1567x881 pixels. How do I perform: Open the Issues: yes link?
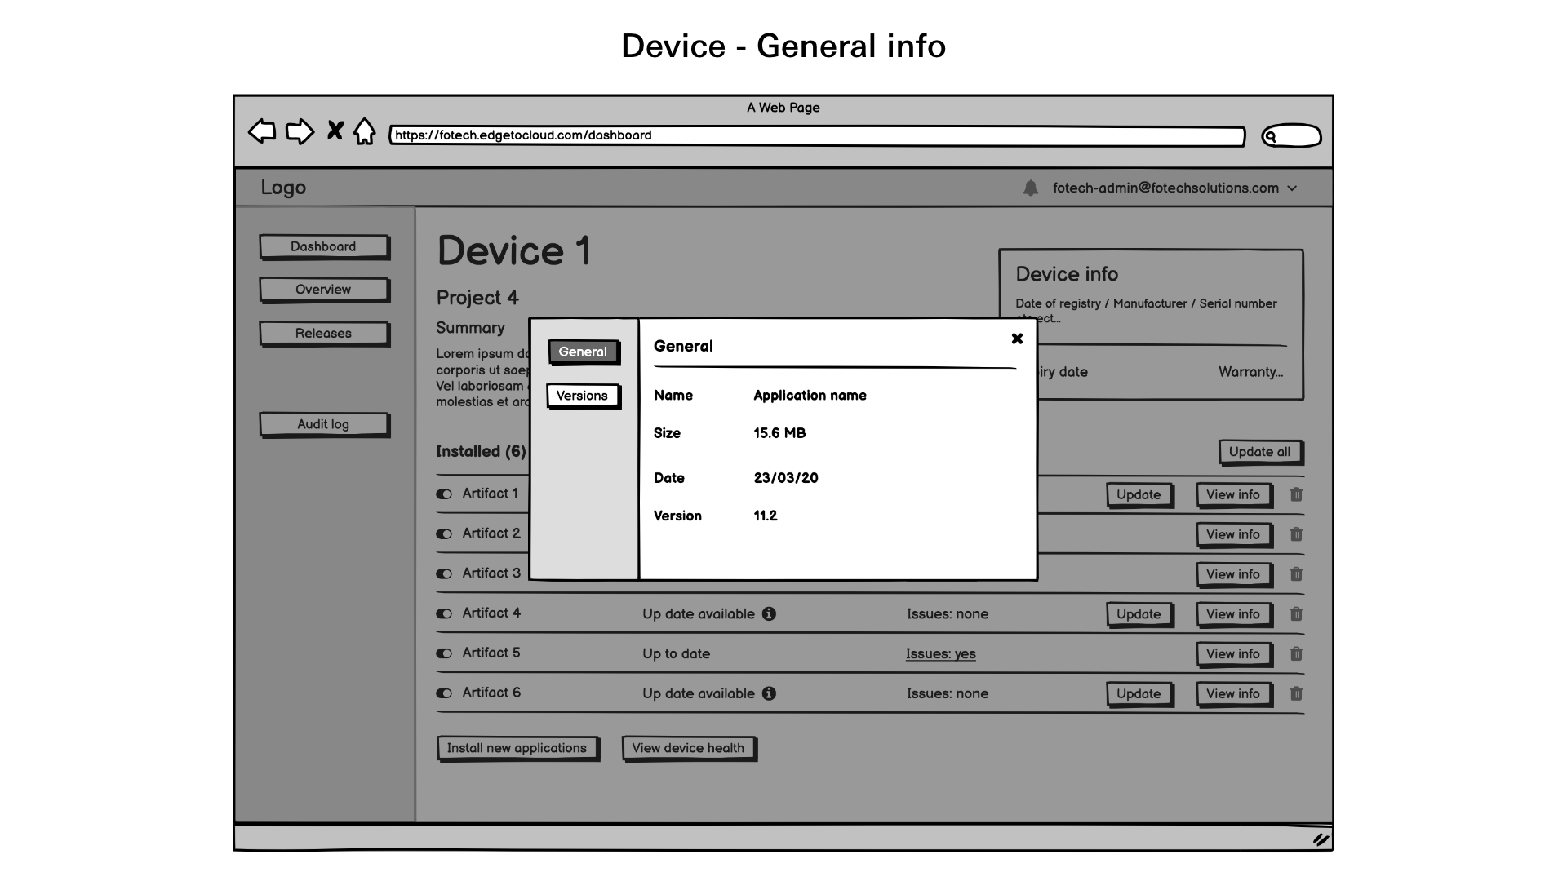point(940,654)
